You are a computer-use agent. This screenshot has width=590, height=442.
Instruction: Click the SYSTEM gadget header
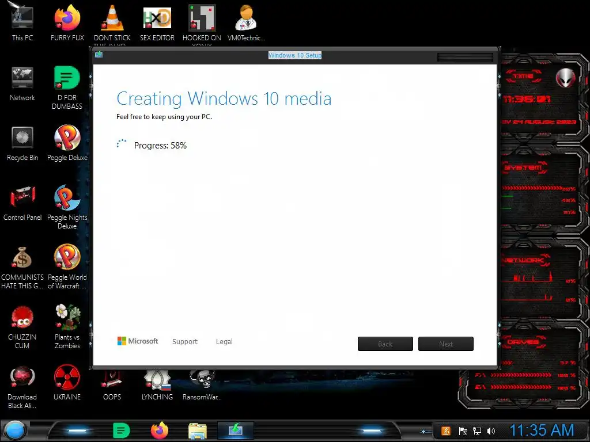[x=524, y=167]
